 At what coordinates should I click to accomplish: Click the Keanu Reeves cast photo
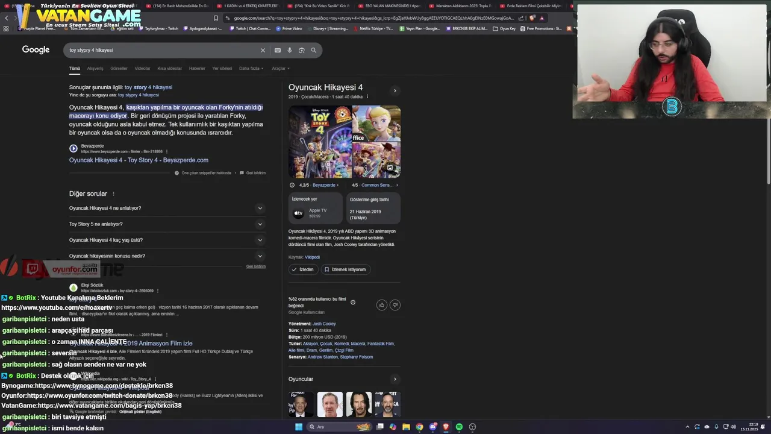[358, 404]
